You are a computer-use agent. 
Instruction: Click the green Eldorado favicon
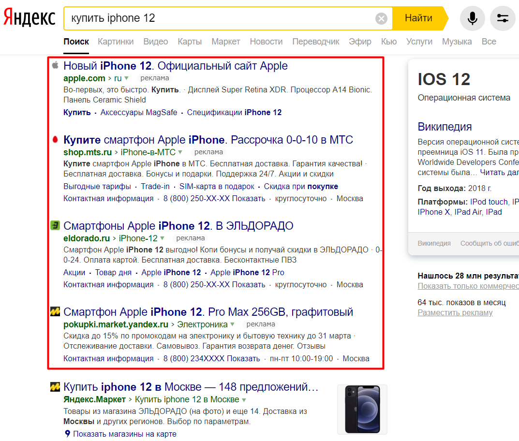55,225
